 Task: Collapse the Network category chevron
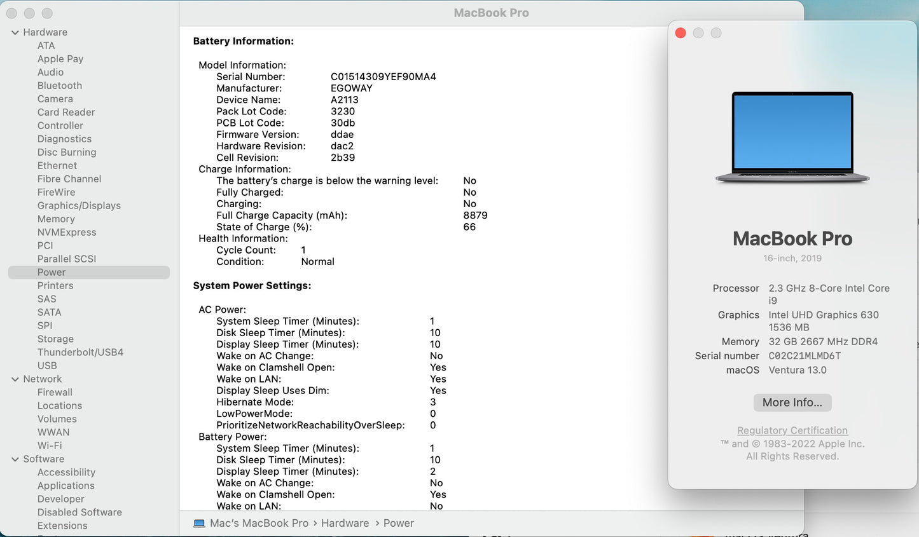click(15, 379)
